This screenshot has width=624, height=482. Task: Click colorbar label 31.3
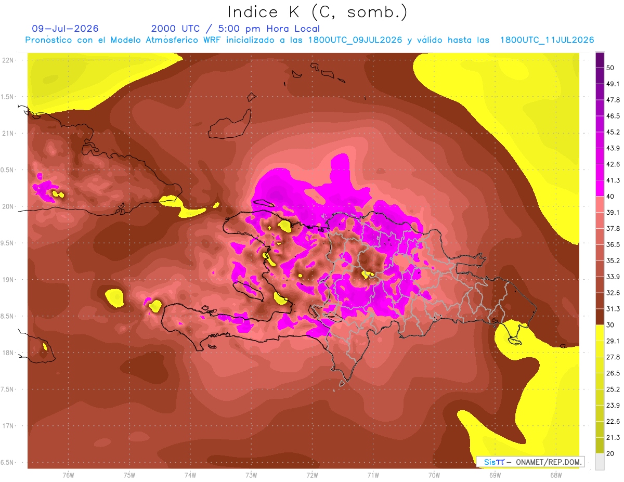point(613,309)
